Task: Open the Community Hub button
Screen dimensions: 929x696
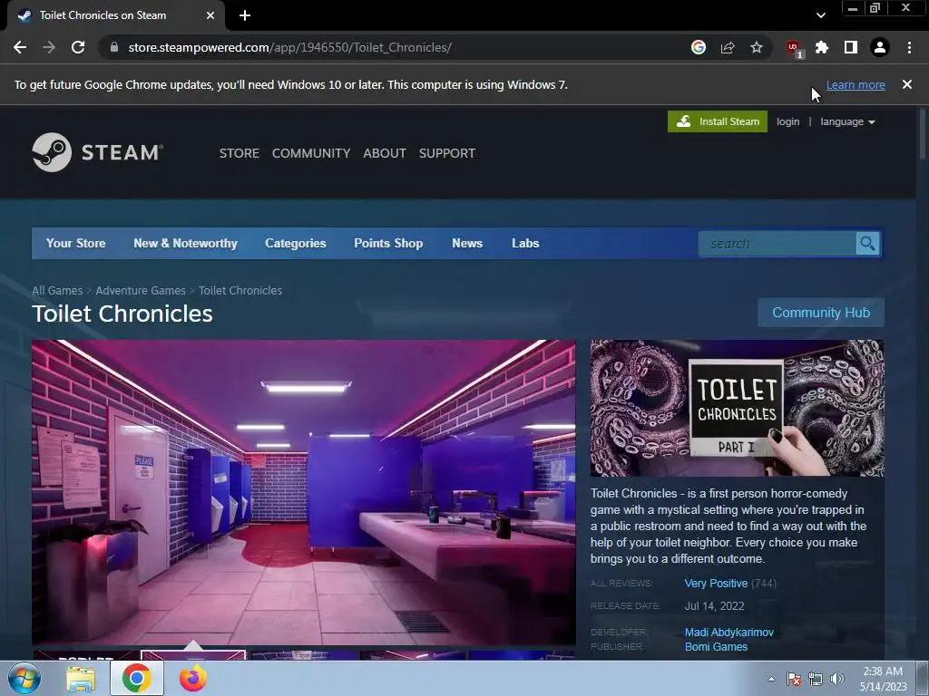Action: 820,313
